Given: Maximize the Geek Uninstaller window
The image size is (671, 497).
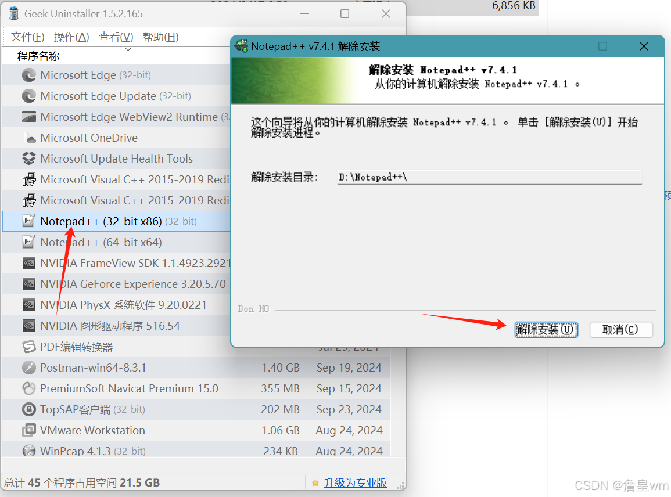Looking at the screenshot, I should click(x=345, y=14).
